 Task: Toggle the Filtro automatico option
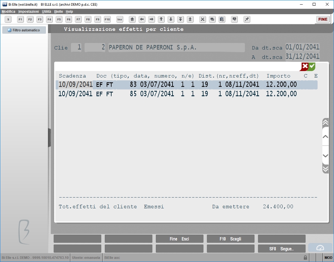[24, 30]
